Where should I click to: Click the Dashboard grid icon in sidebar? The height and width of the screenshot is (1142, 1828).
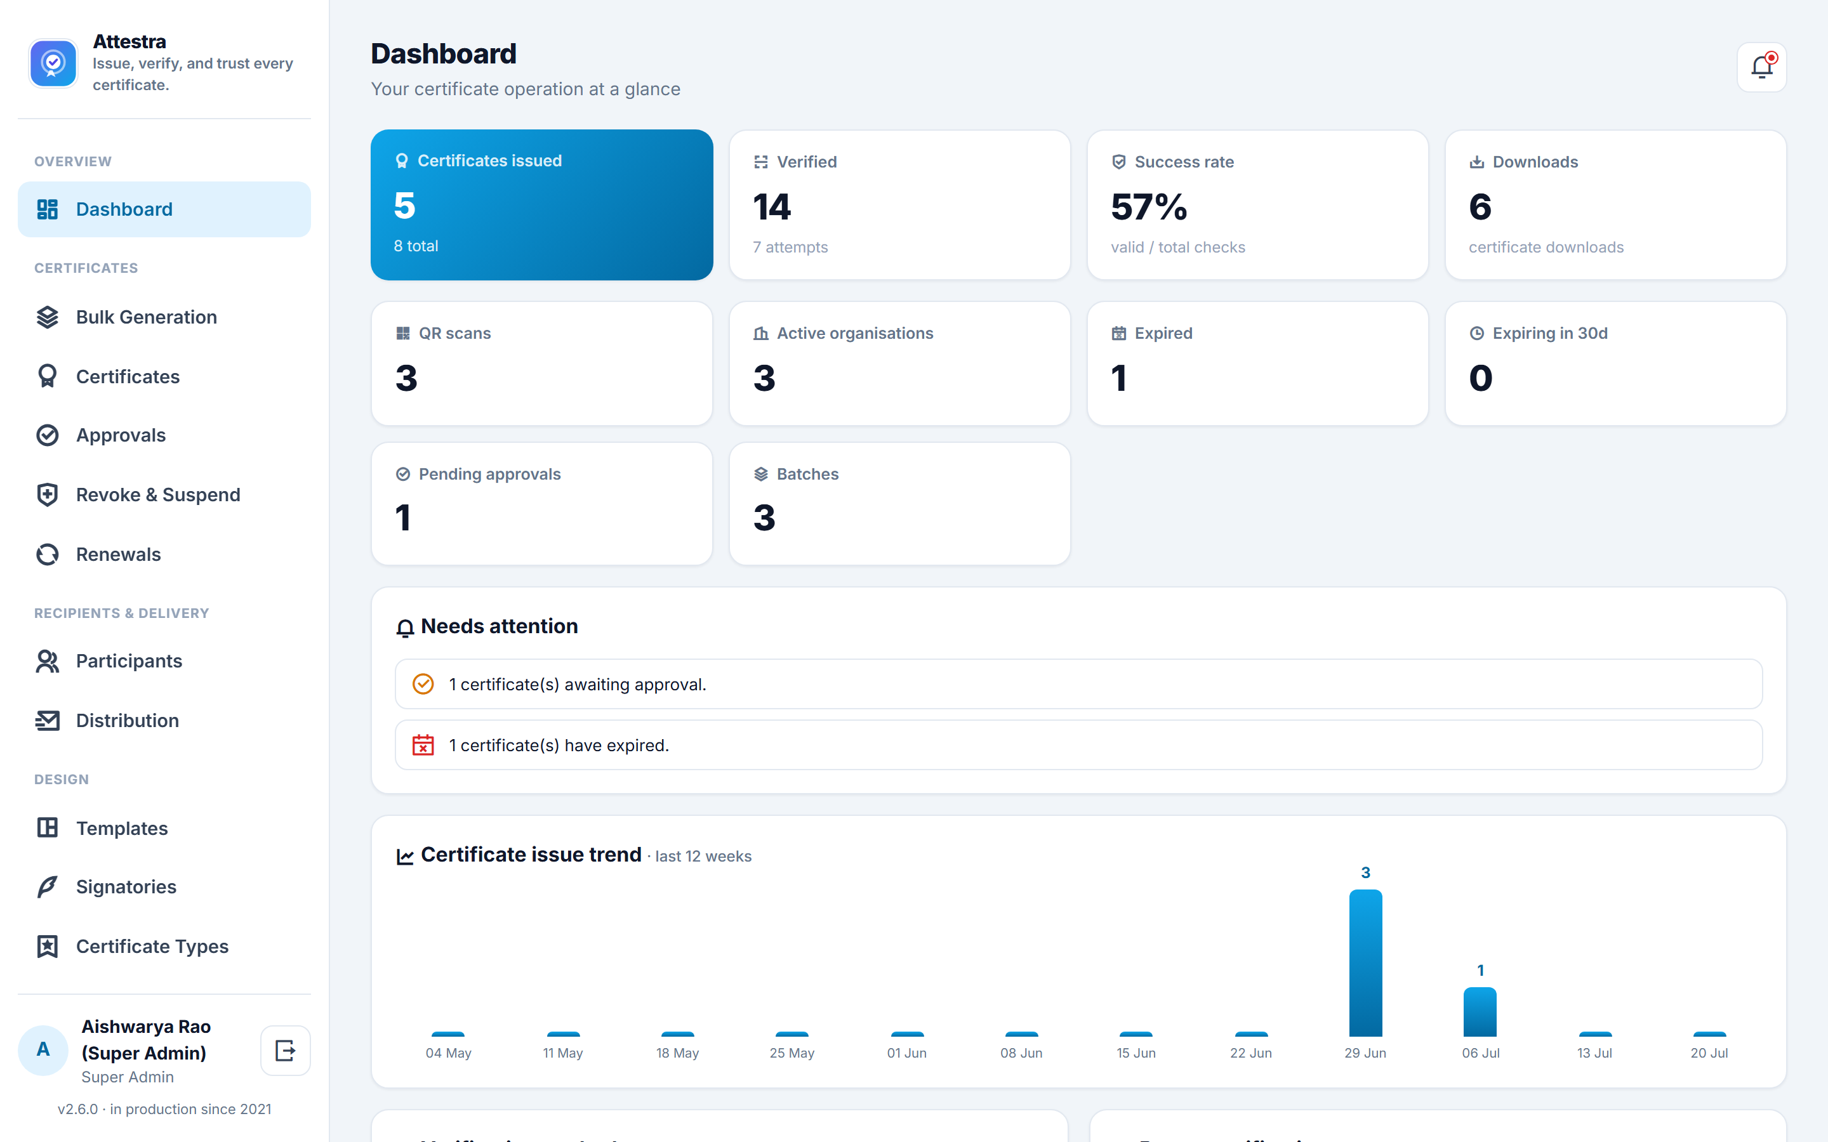pyautogui.click(x=48, y=209)
